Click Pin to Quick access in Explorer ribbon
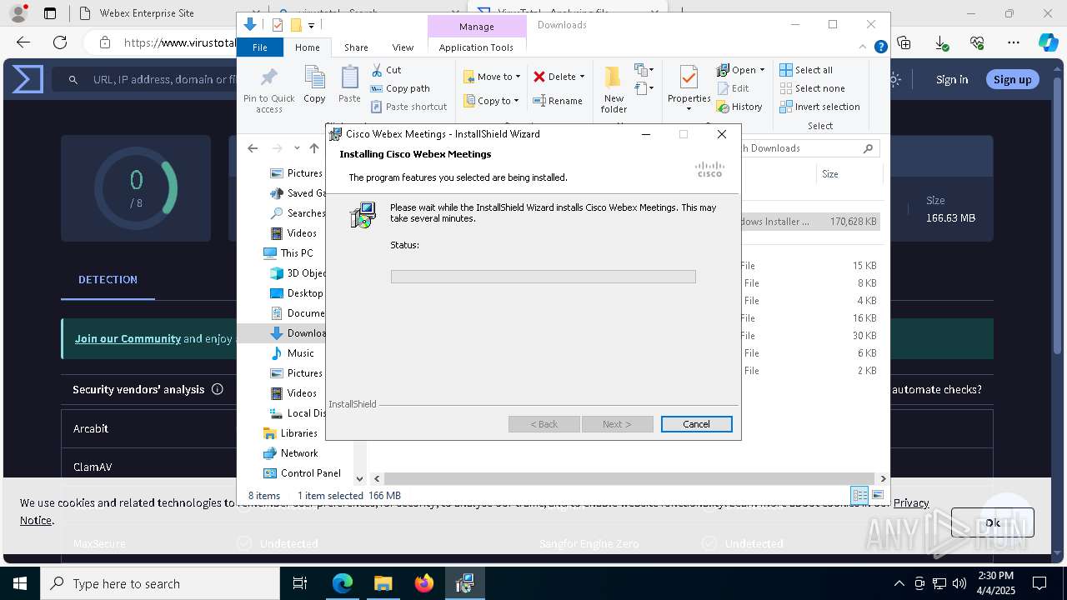Image resolution: width=1067 pixels, height=600 pixels. [268, 90]
